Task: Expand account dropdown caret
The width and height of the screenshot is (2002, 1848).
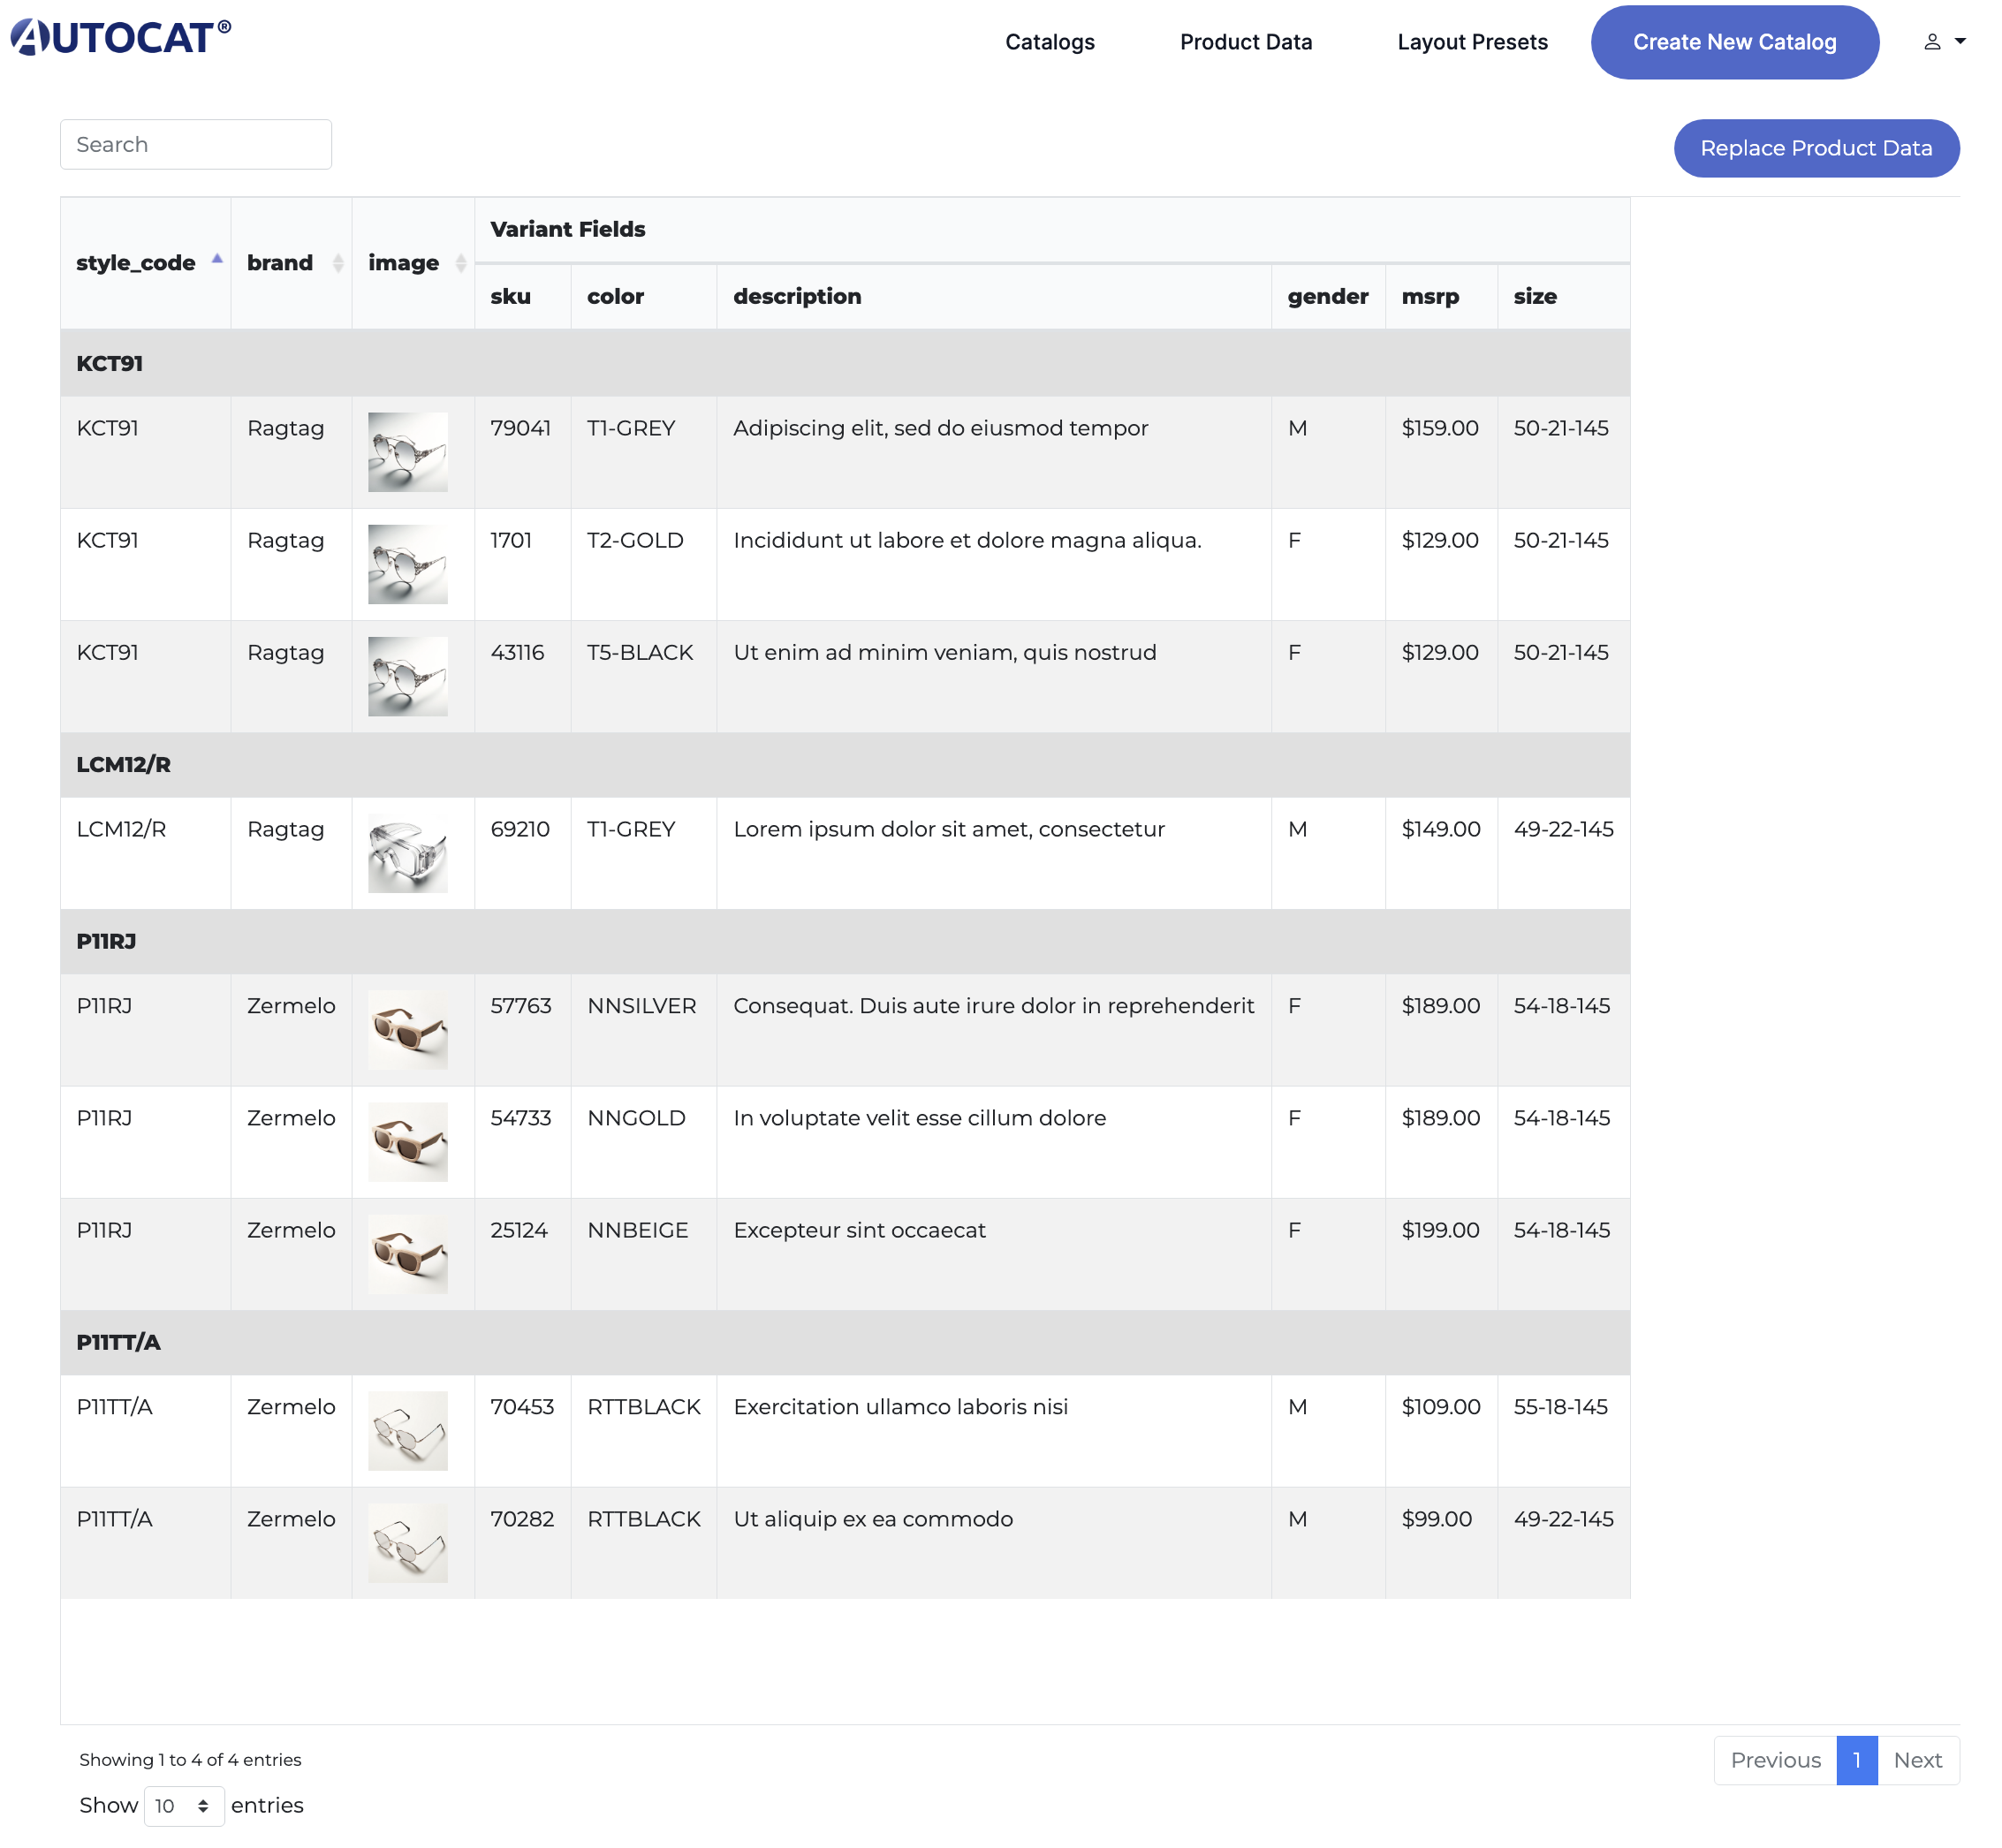Action: click(x=1961, y=42)
